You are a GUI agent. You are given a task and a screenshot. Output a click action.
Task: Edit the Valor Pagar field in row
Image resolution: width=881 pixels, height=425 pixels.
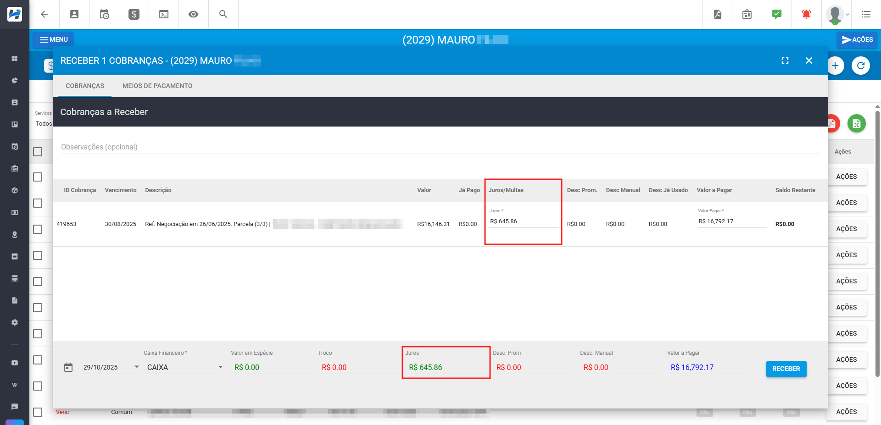[x=732, y=221]
